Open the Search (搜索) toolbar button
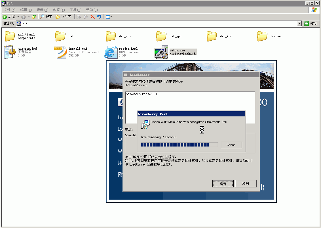The height and width of the screenshot is (228, 321). [46, 17]
